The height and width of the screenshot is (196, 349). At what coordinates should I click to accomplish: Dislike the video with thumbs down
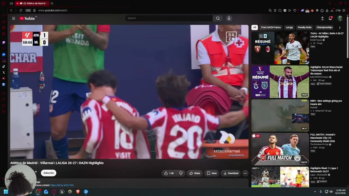click(181, 173)
